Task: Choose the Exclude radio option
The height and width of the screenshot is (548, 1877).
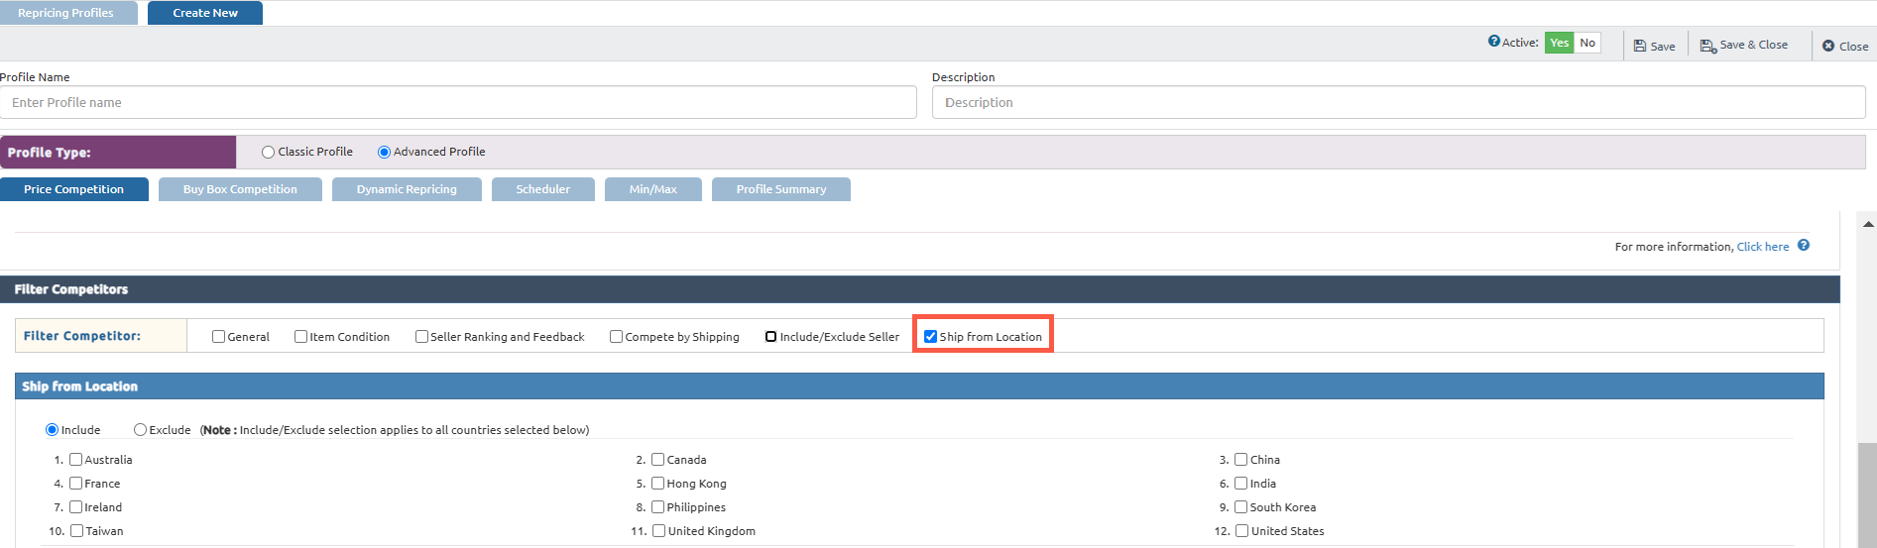Action: pos(140,430)
